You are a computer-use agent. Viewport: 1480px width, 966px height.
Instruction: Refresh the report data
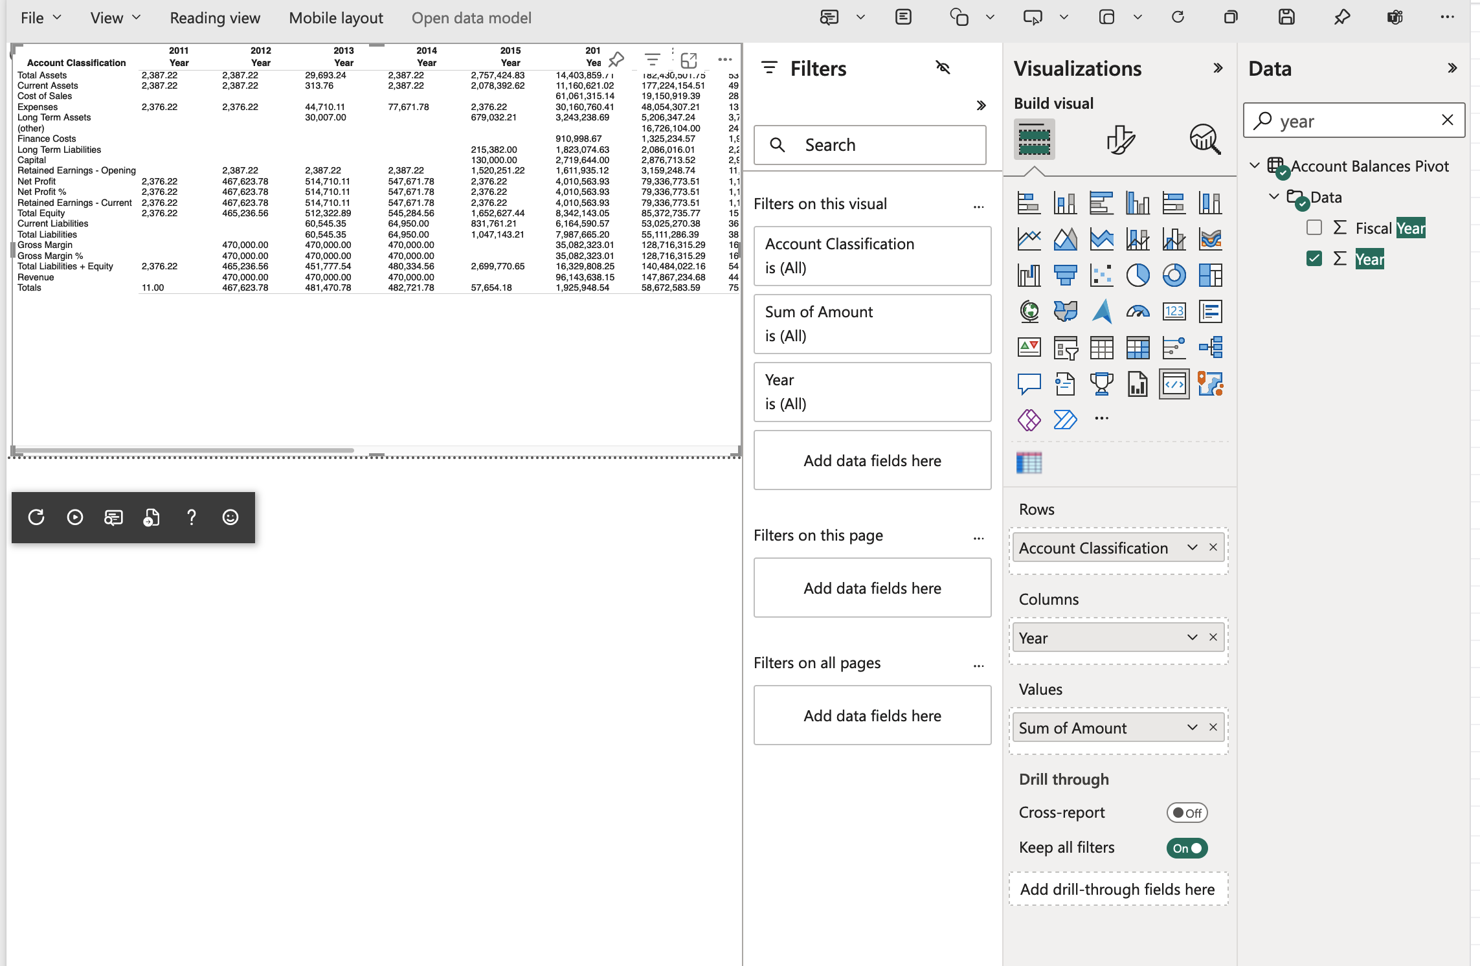pyautogui.click(x=1178, y=17)
